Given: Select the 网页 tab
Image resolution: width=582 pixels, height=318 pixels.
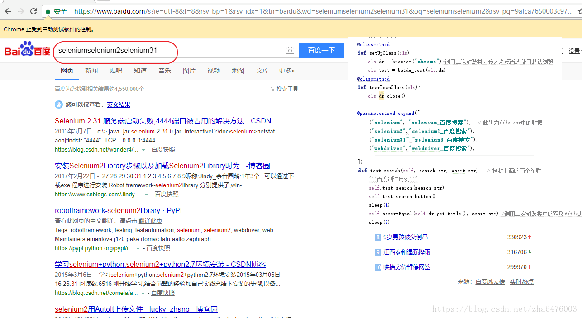Looking at the screenshot, I should click(x=67, y=71).
